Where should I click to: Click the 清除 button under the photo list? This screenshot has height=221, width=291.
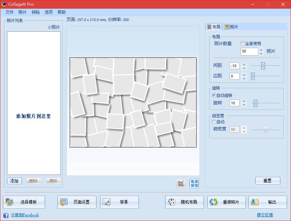(53, 181)
